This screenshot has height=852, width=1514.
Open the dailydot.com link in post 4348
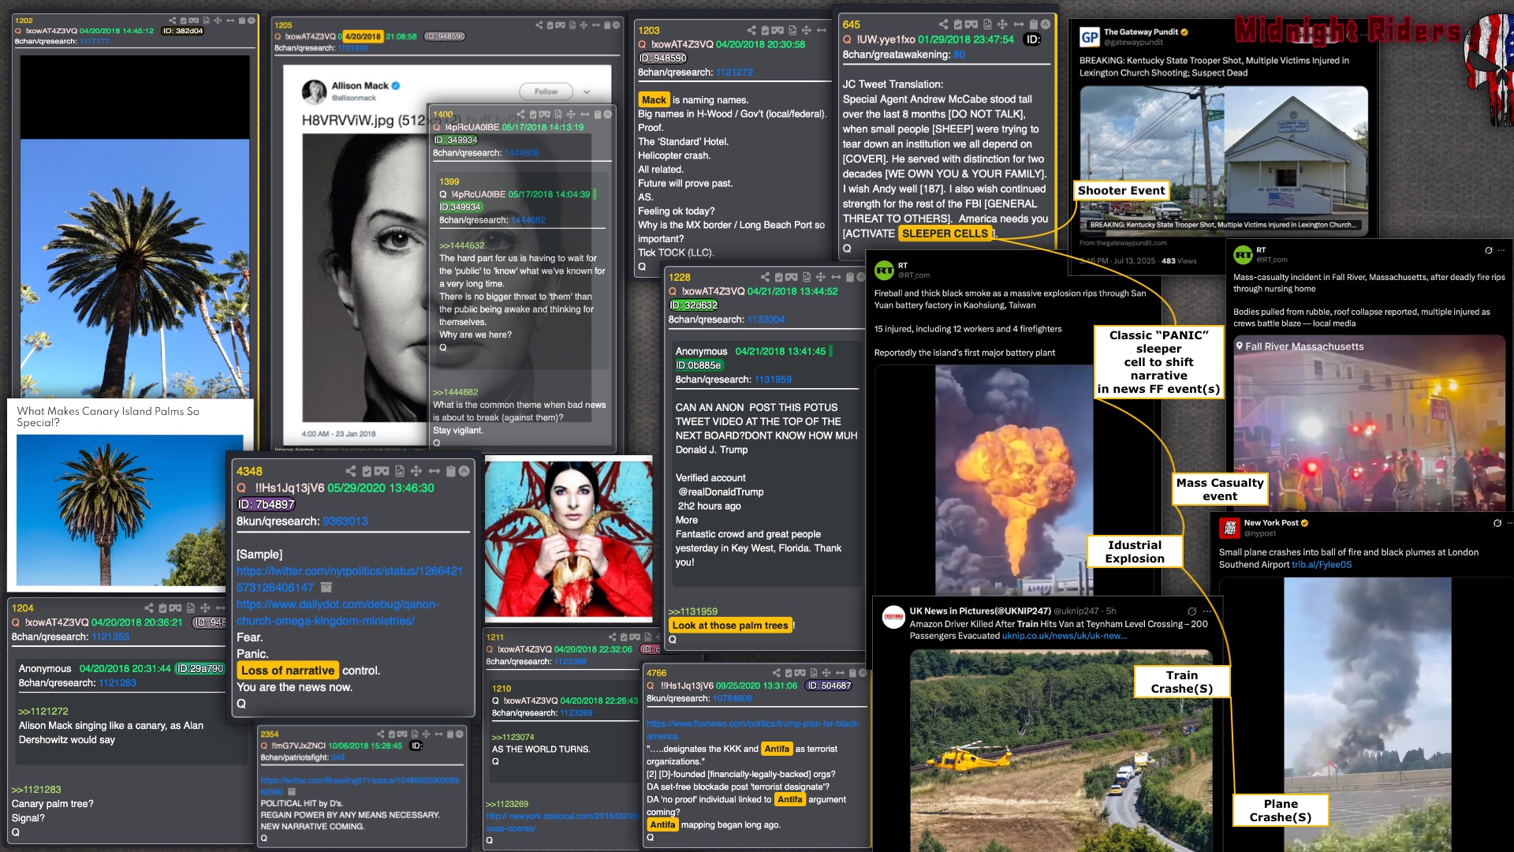click(x=337, y=613)
